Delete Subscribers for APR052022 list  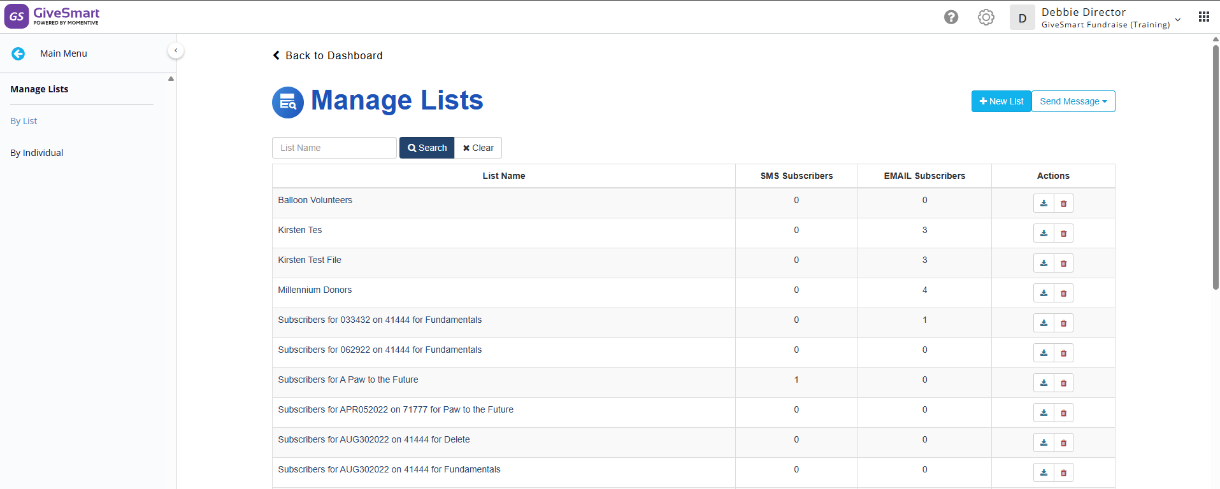pyautogui.click(x=1063, y=413)
